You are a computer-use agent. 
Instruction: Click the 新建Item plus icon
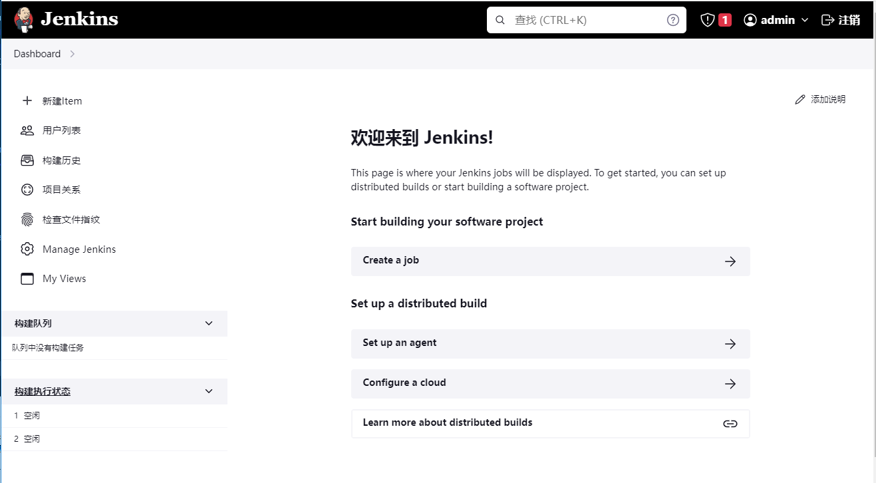(x=27, y=100)
